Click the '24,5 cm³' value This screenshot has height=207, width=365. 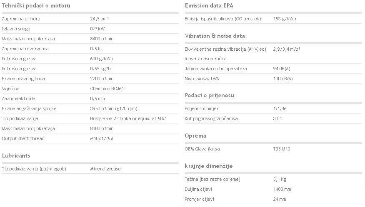100,19
